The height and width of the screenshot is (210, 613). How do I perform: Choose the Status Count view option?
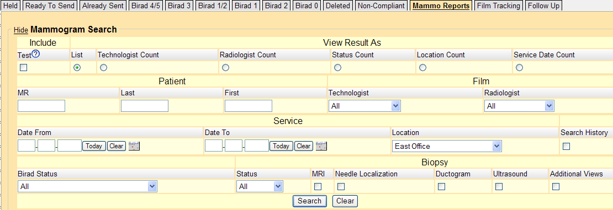338,68
